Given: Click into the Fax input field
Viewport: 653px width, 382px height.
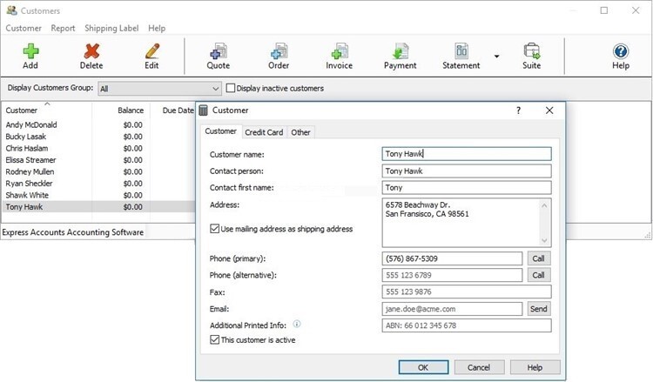Looking at the screenshot, I should click(466, 292).
